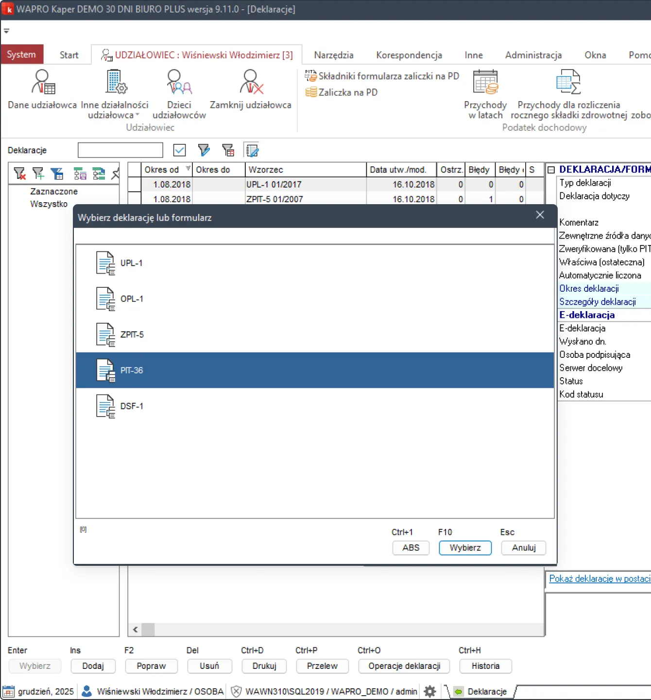Click Wzorzec column header

coord(306,170)
